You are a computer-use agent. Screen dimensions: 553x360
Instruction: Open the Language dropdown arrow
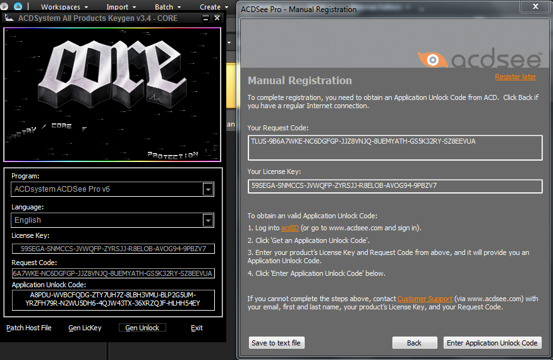coord(208,220)
